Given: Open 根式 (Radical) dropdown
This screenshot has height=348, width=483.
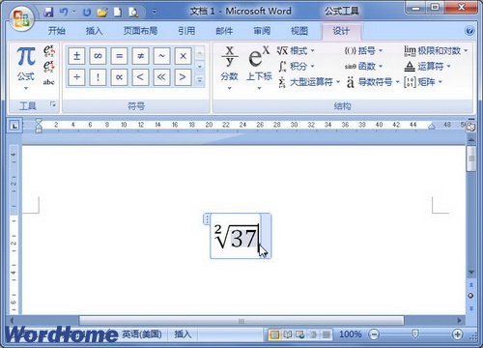Looking at the screenshot, I should [296, 50].
